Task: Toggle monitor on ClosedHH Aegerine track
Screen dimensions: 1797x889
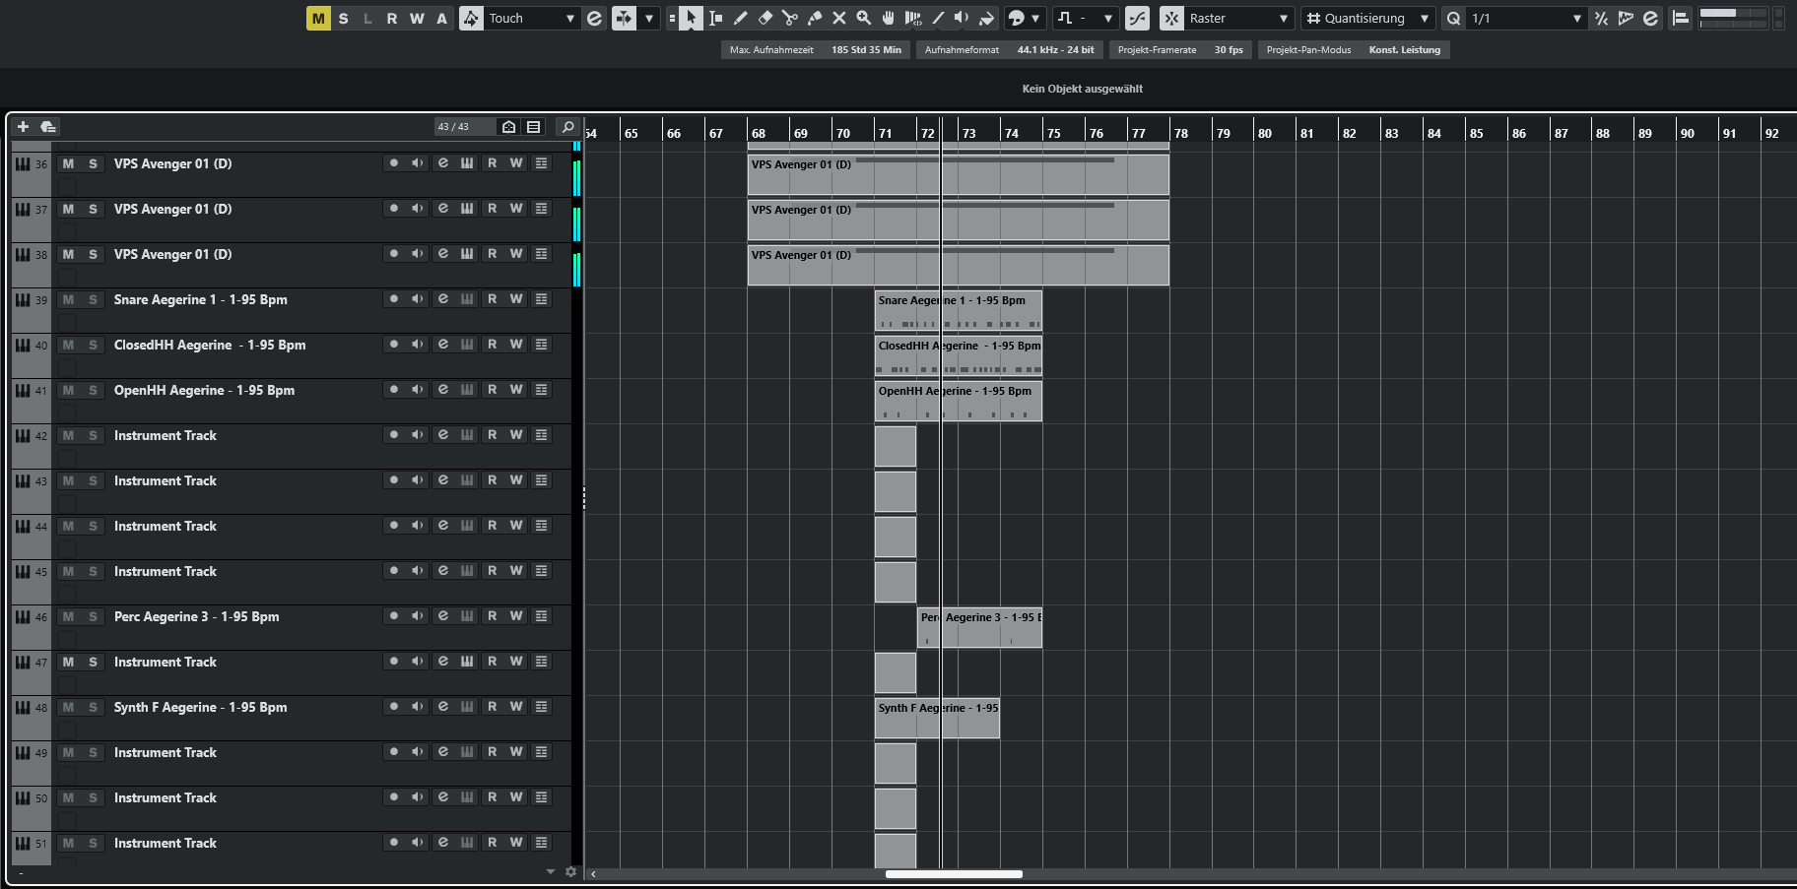Action: [x=418, y=345]
